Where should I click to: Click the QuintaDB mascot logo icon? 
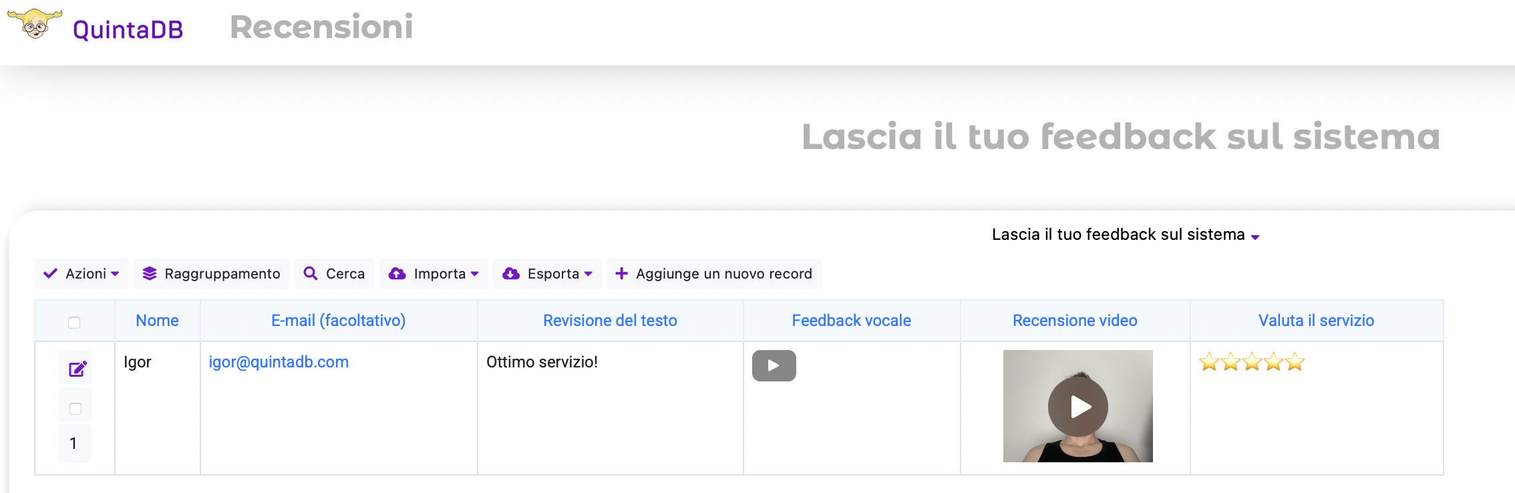coord(35,24)
